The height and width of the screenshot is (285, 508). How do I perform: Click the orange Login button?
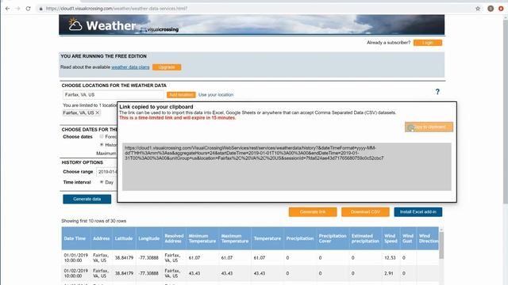click(428, 43)
